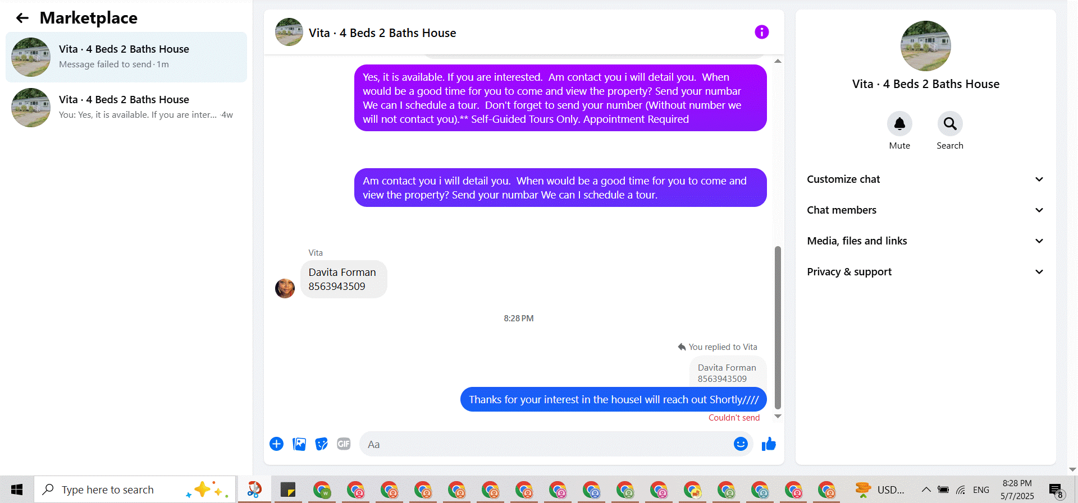
Task: Select the second Vita conversation from 4w ago
Action: (126, 108)
